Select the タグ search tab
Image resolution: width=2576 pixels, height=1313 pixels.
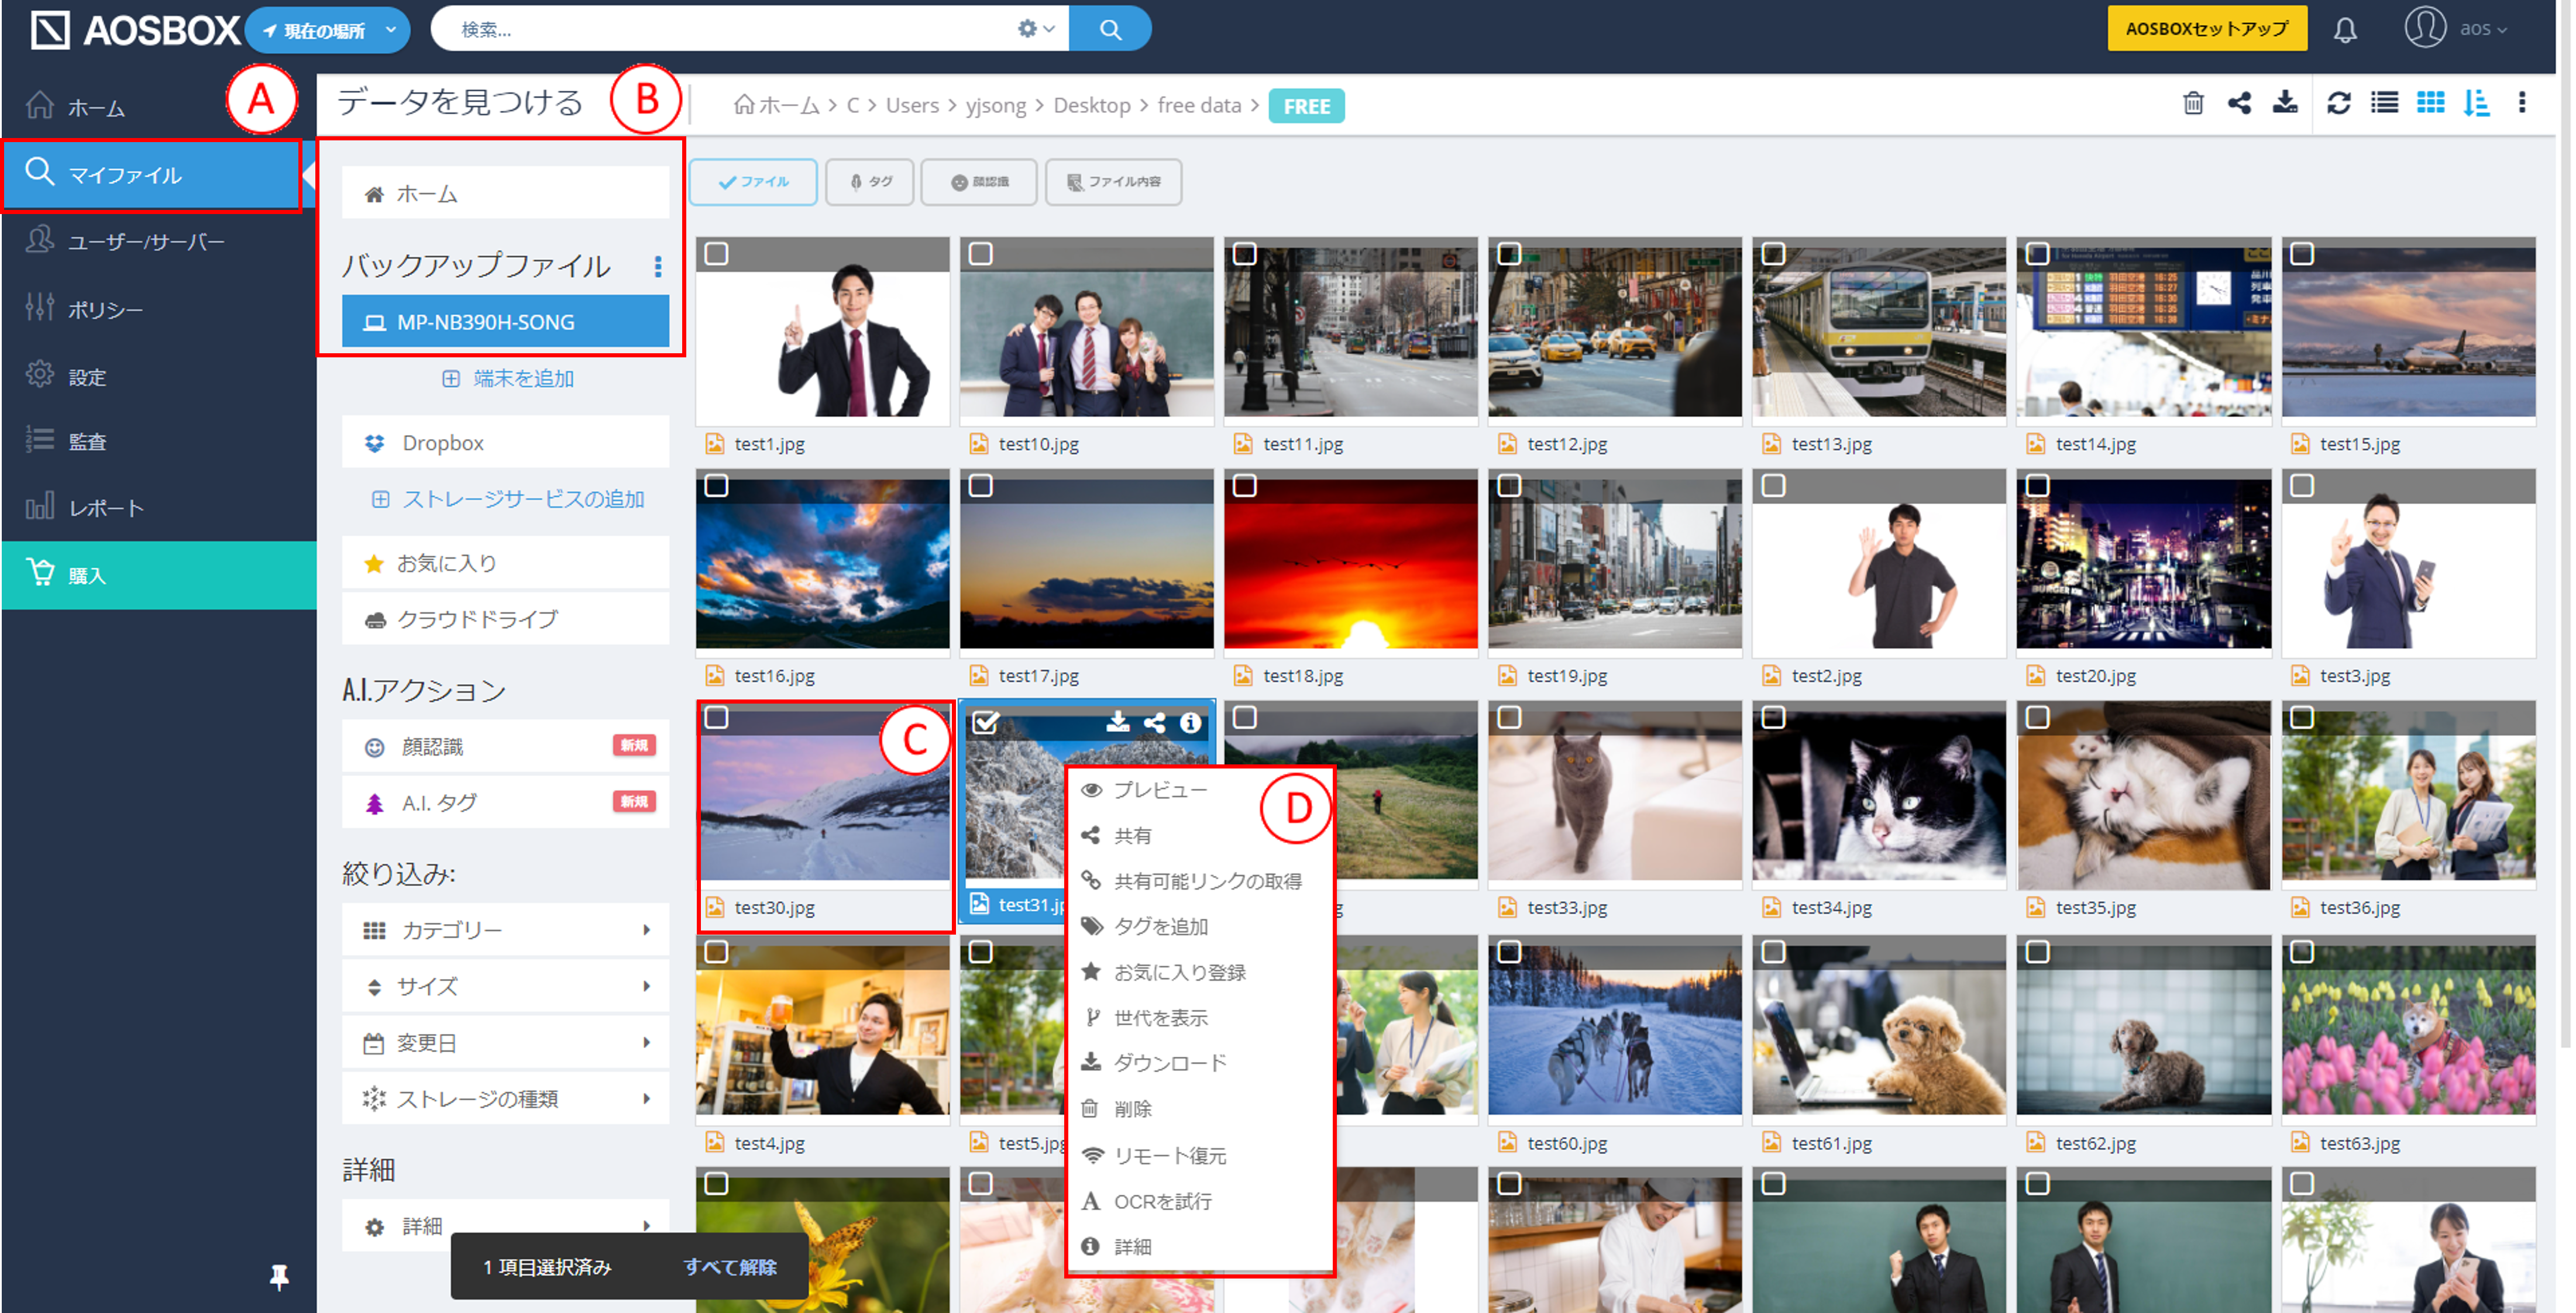870,182
